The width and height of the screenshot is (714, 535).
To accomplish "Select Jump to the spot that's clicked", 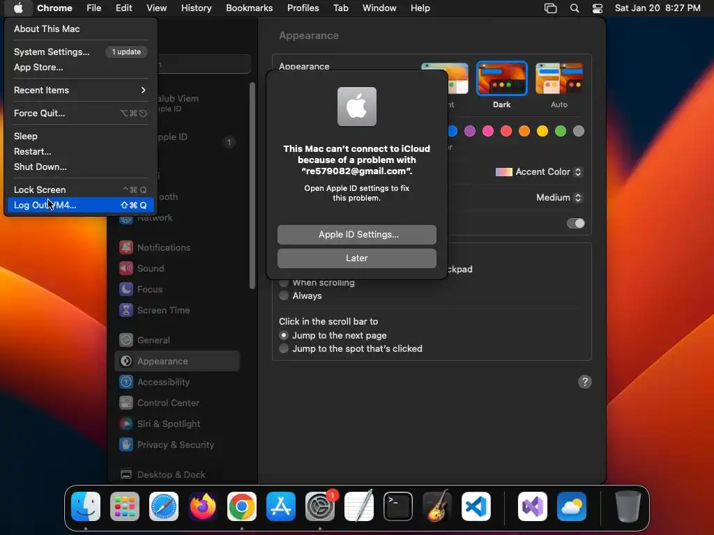I will pos(284,348).
